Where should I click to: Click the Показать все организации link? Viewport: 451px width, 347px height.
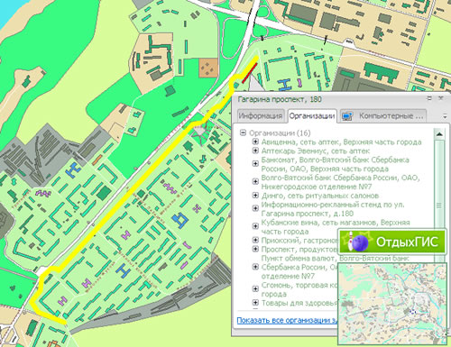pos(287,321)
